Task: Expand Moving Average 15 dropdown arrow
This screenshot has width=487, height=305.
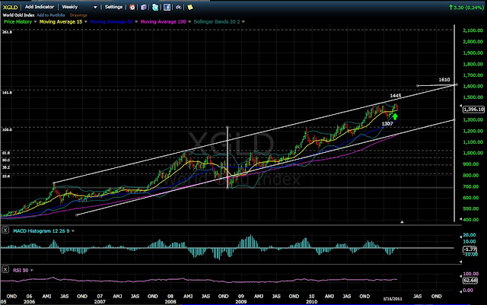Action: click(x=86, y=22)
